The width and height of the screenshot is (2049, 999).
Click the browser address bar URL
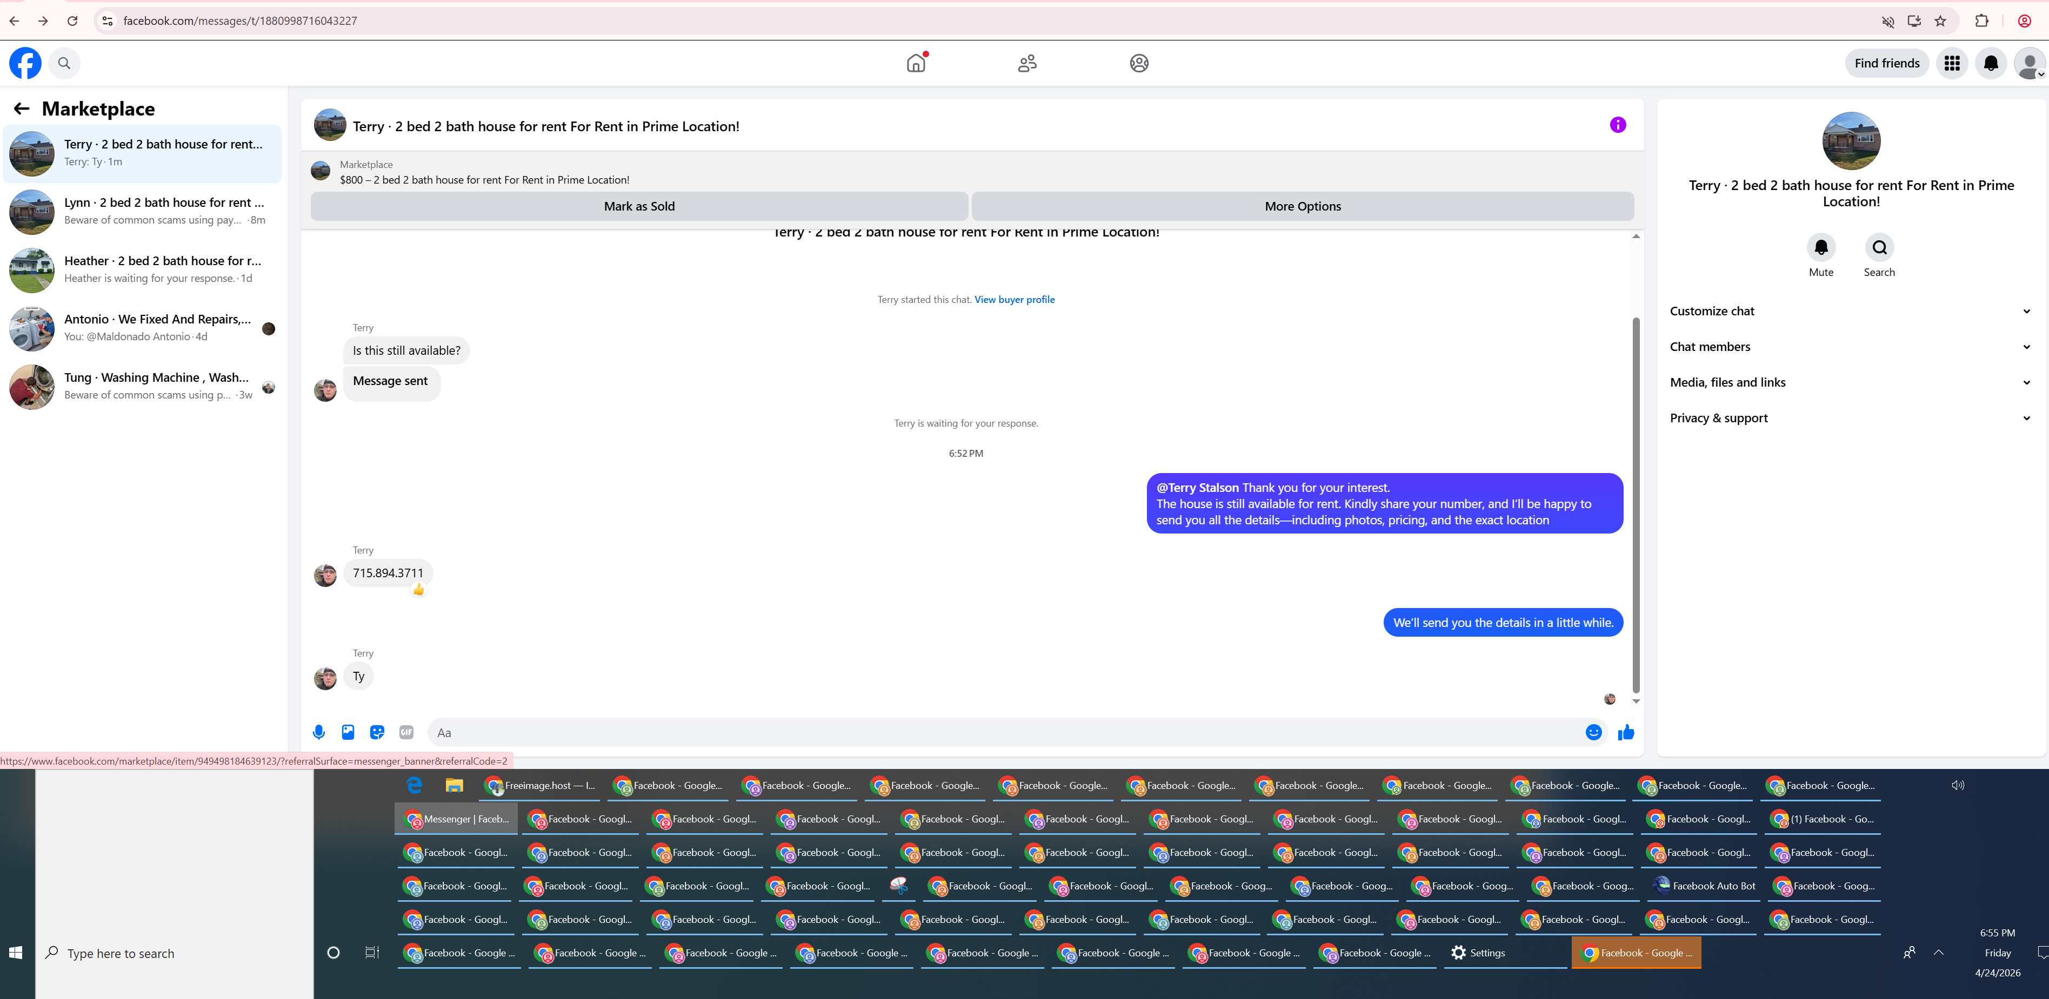click(240, 21)
